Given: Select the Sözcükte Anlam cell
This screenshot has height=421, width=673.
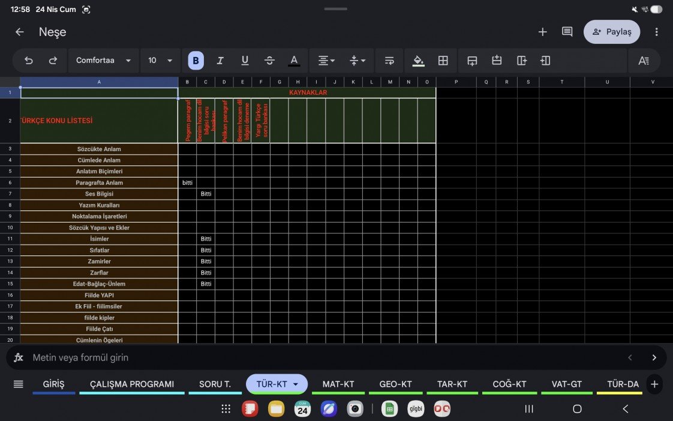Looking at the screenshot, I should pyautogui.click(x=99, y=149).
